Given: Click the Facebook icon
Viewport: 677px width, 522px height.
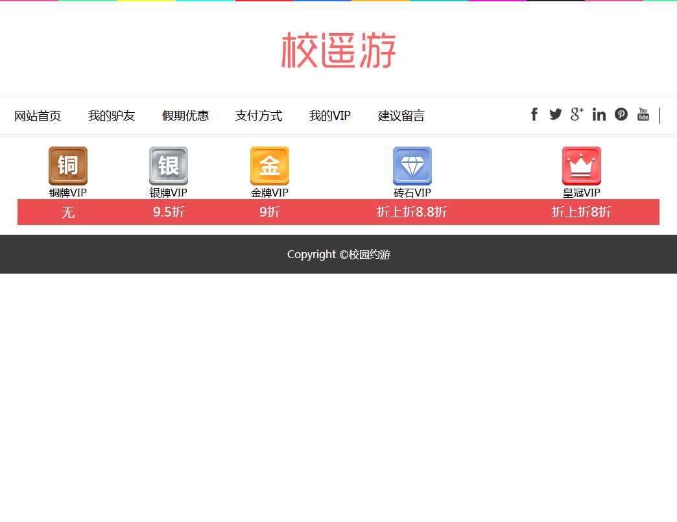Looking at the screenshot, I should pyautogui.click(x=534, y=115).
